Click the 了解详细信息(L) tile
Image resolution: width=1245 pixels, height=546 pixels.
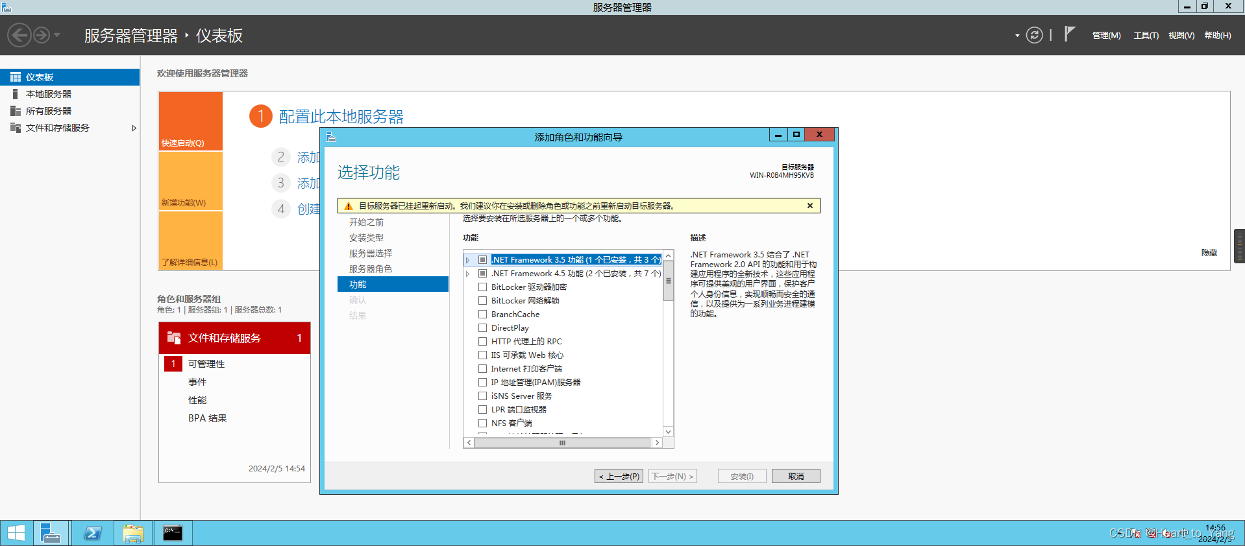pyautogui.click(x=191, y=241)
